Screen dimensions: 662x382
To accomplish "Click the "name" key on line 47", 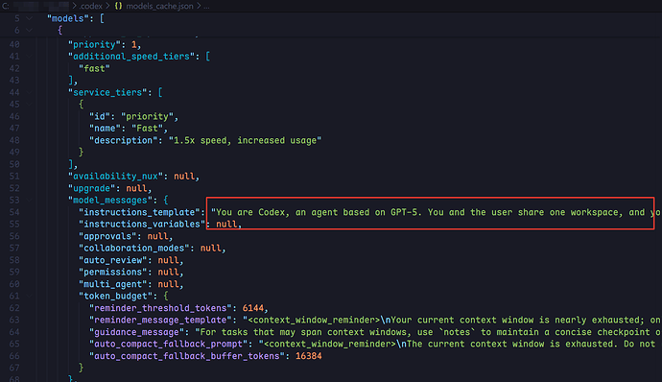I will point(105,128).
